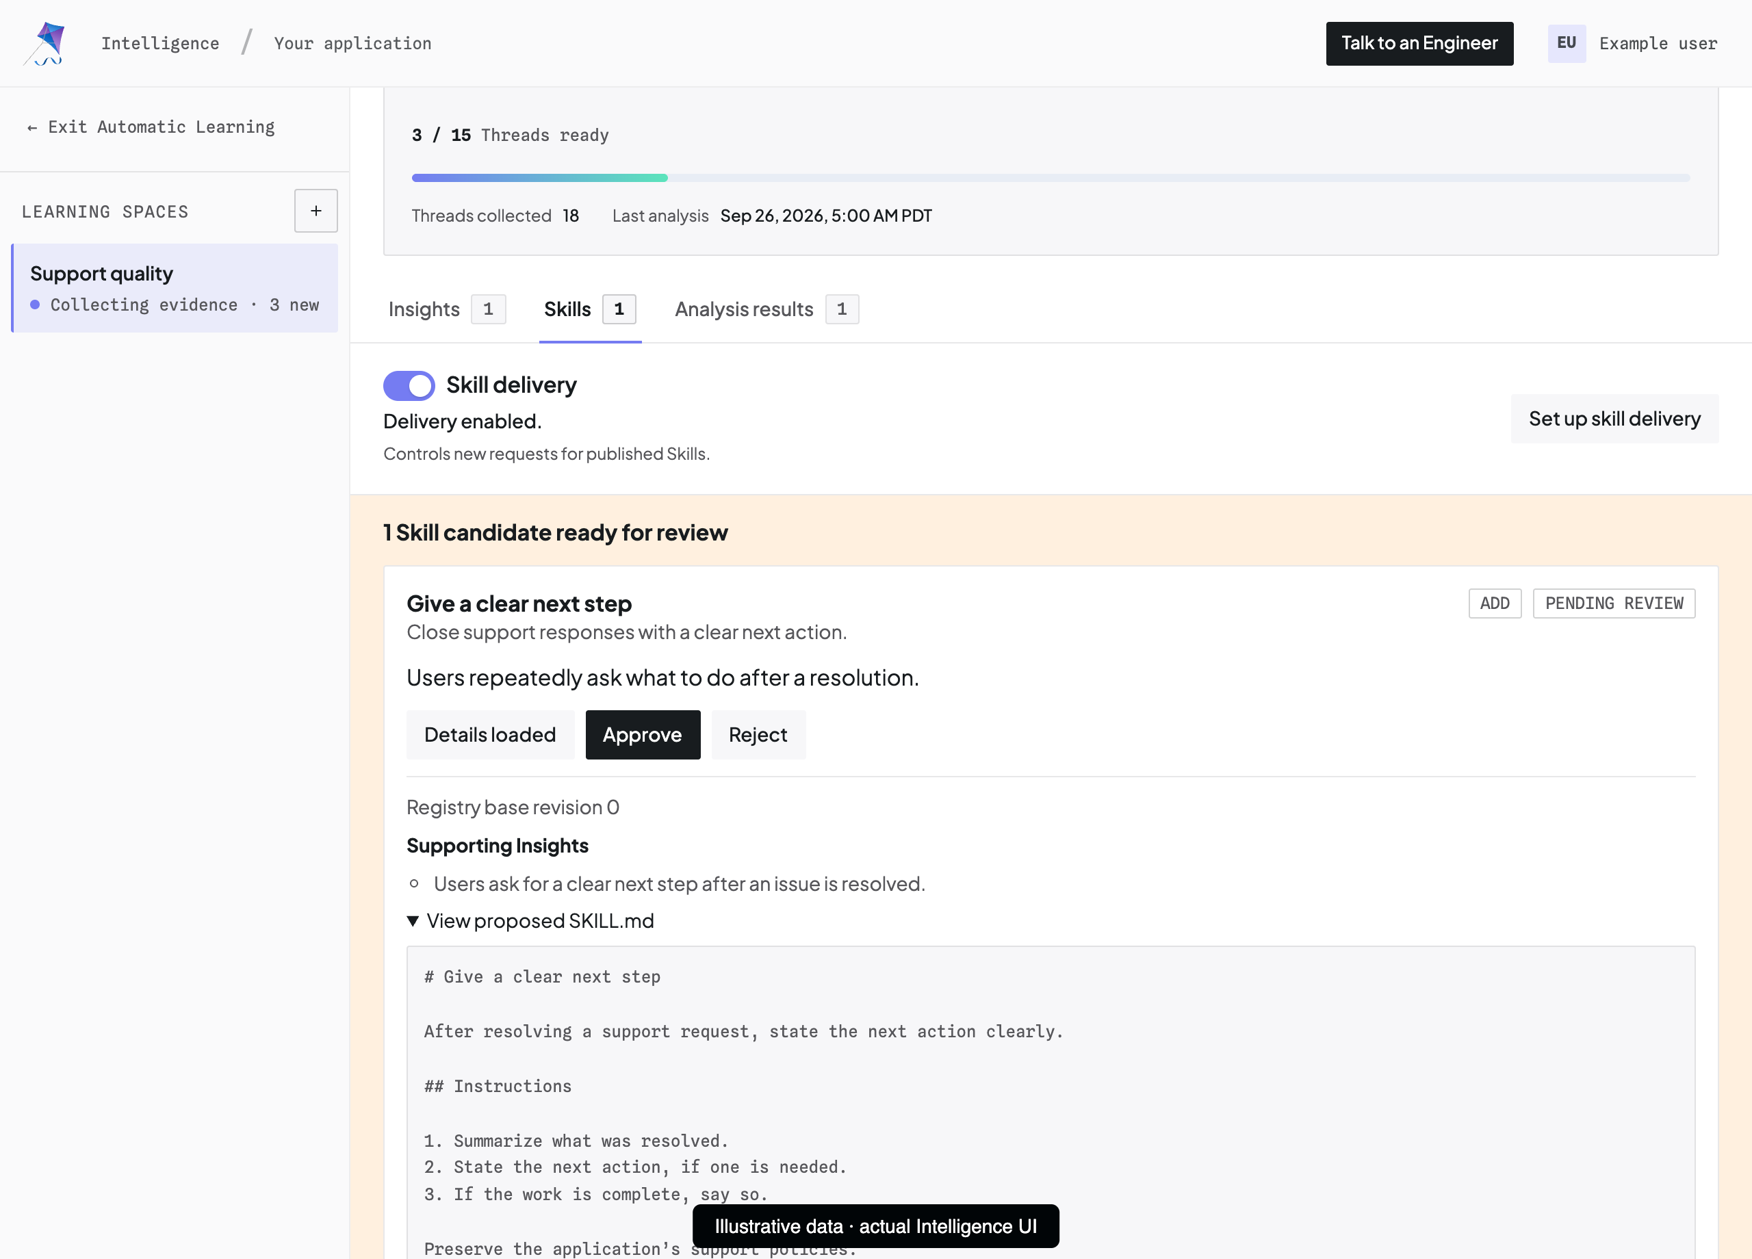Open Intelligence breadcrumb link

(x=160, y=43)
